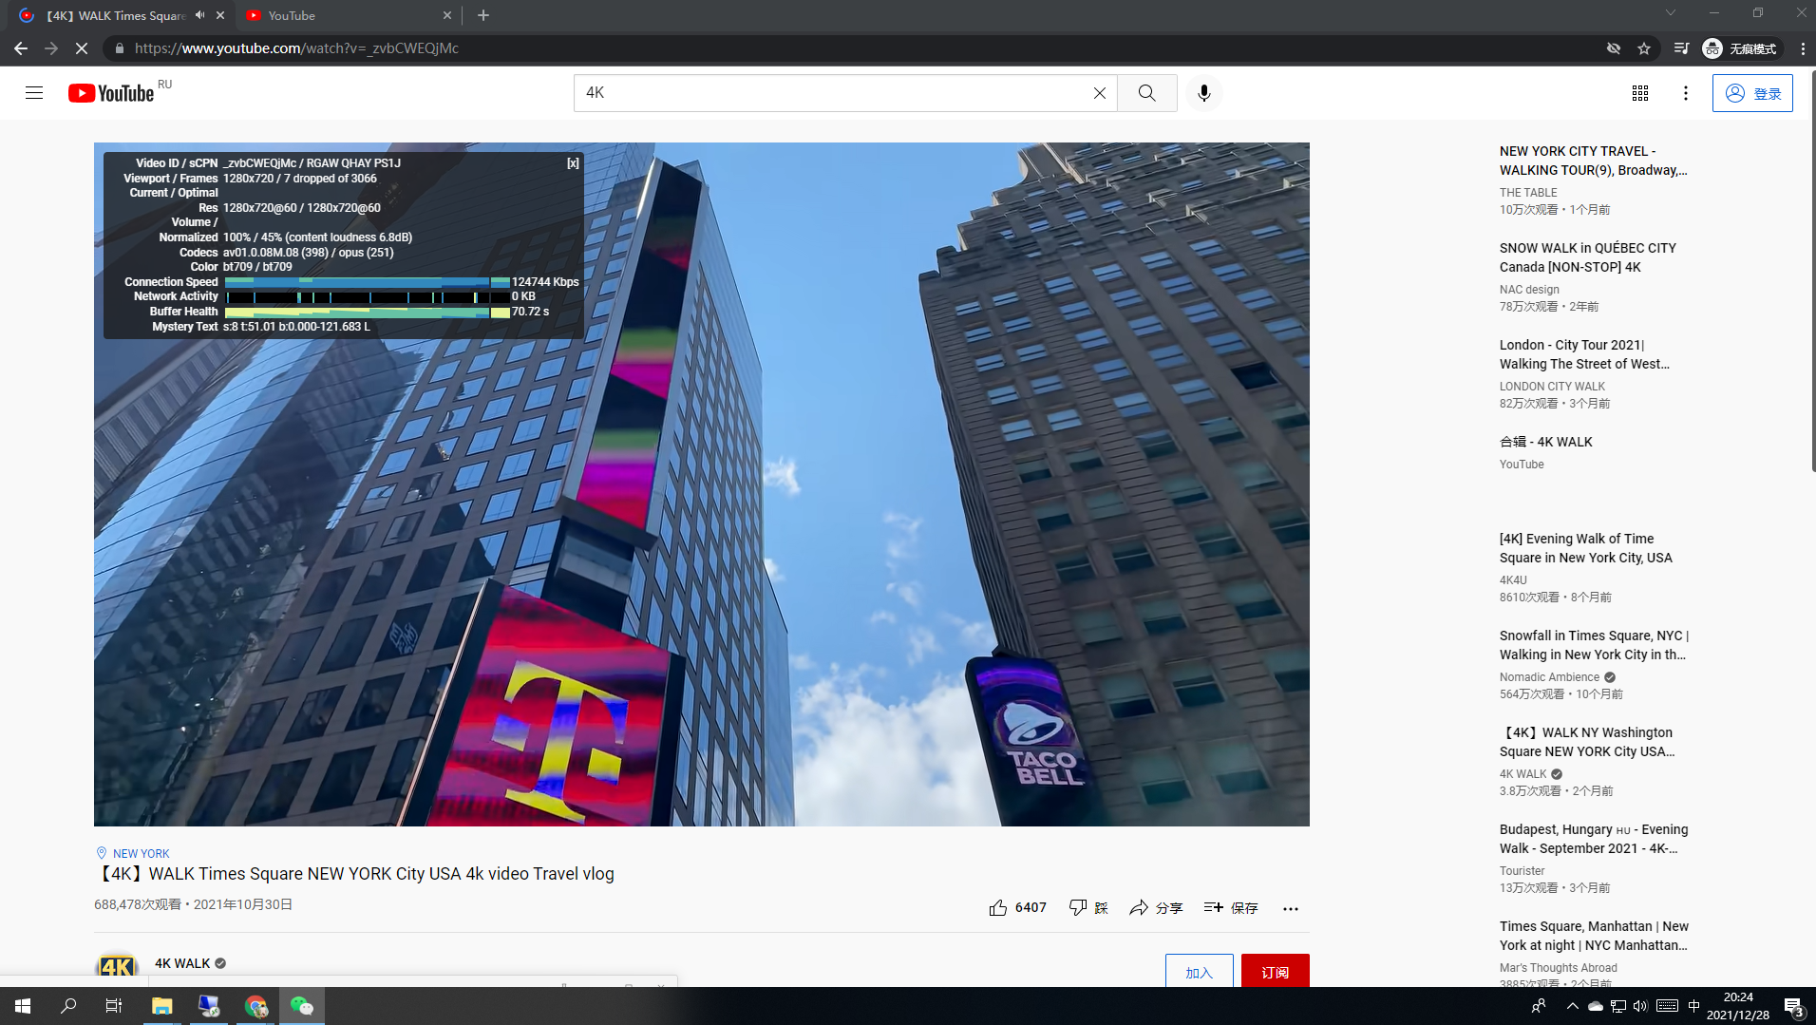Open Task View on the taskbar
Screen dimensions: 1816x1025
click(114, 1006)
